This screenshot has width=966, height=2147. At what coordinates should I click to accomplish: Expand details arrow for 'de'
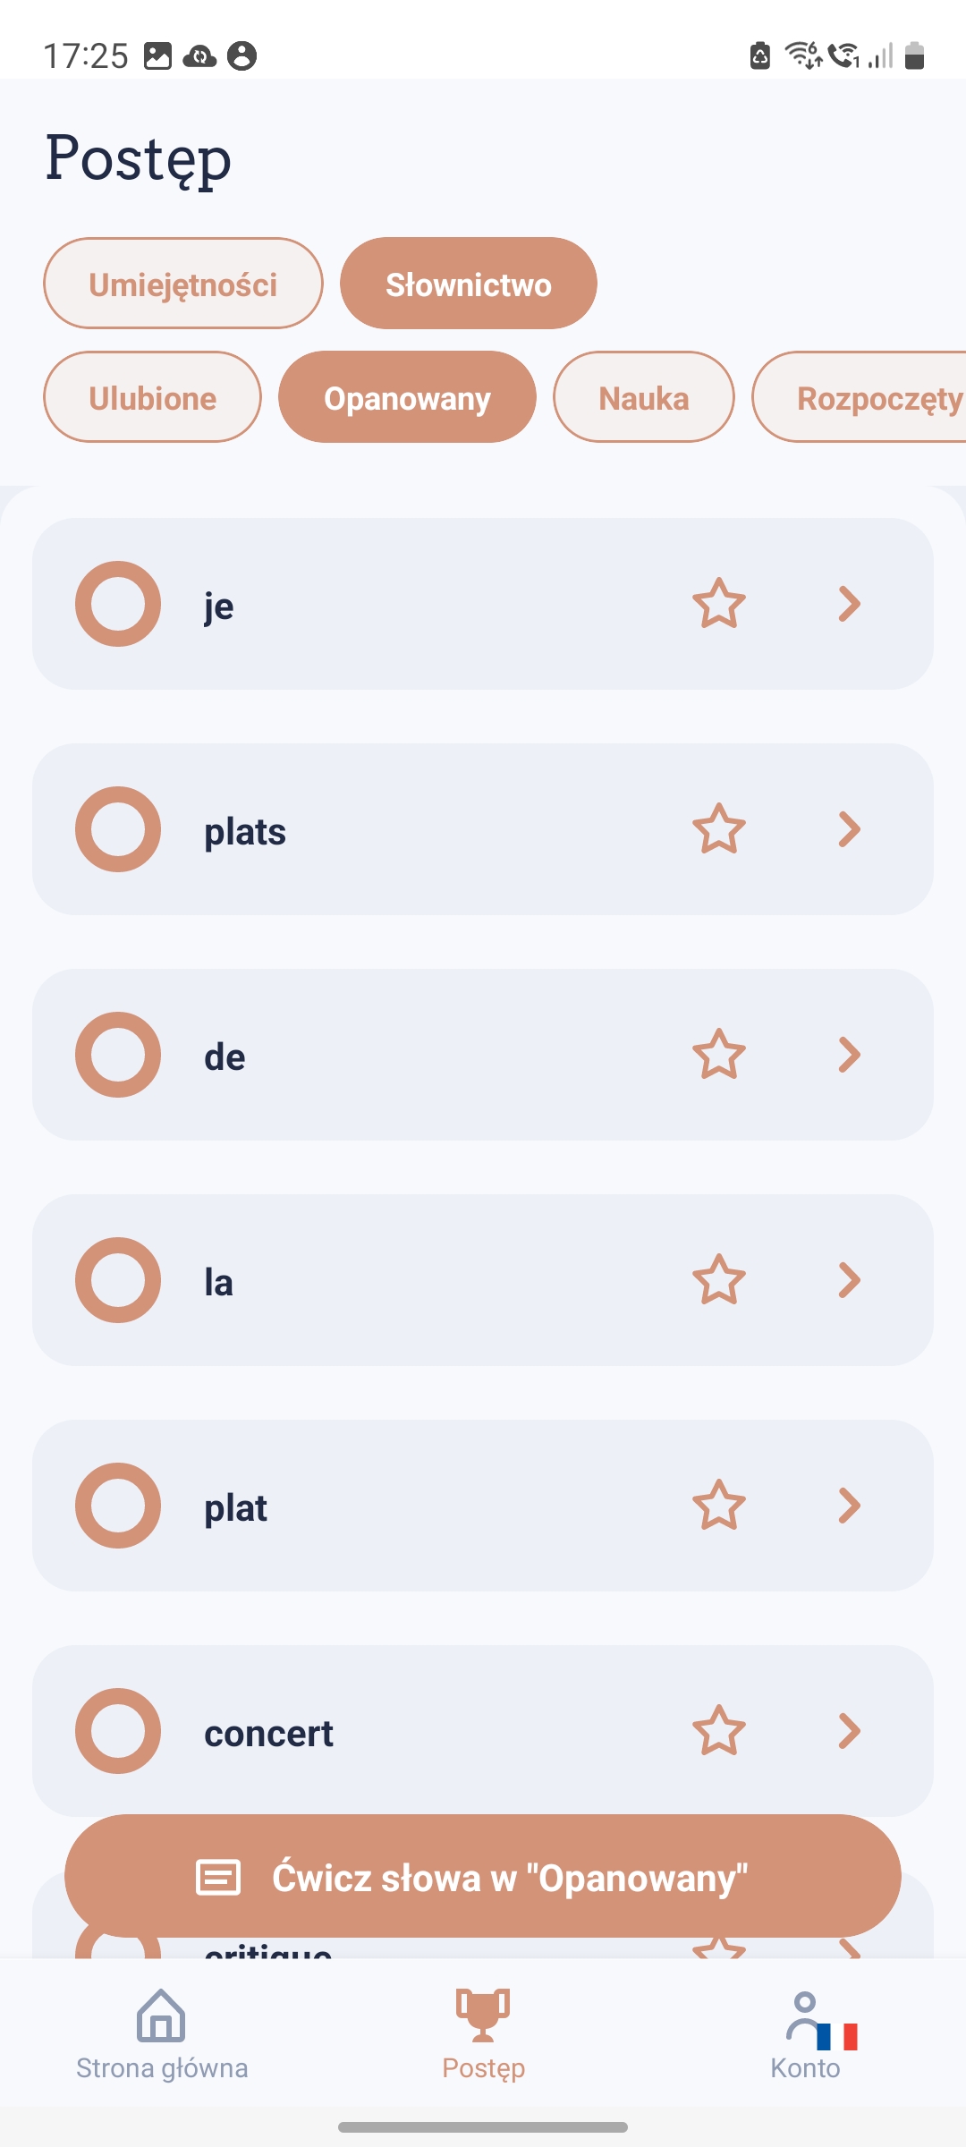tap(849, 1055)
